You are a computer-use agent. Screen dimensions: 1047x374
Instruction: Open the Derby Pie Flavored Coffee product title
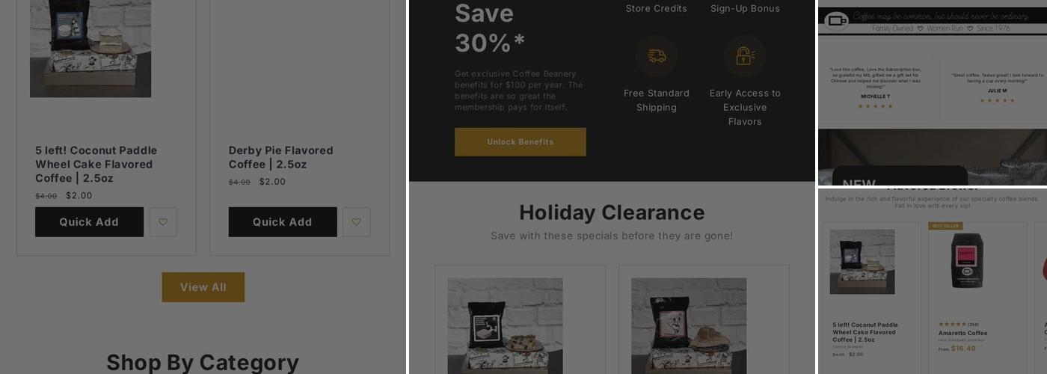281,157
